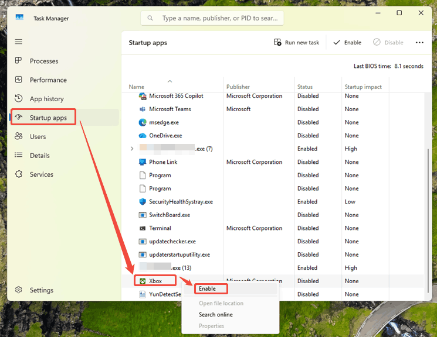Viewport: 437px width, 337px height.
Task: Click the msedge.exe Edge icon
Action: pyautogui.click(x=143, y=122)
